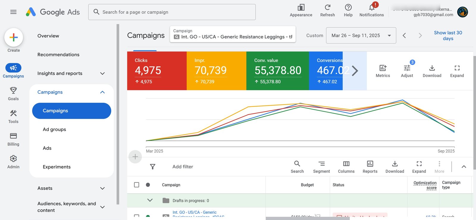Toggle the Conv. value scorecard
This screenshot has width=476, height=220.
coord(278,71)
